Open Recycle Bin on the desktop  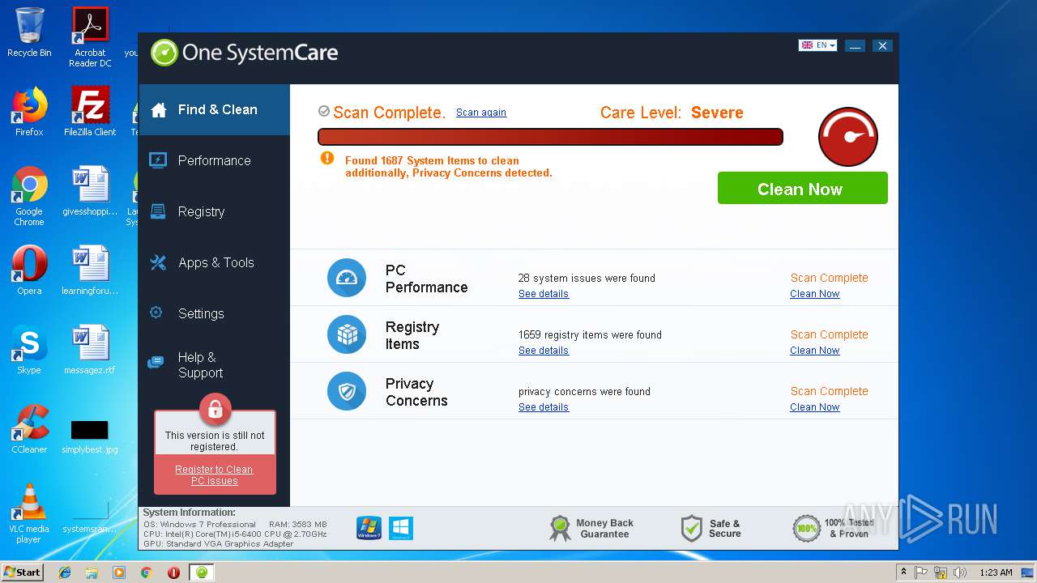(x=29, y=32)
